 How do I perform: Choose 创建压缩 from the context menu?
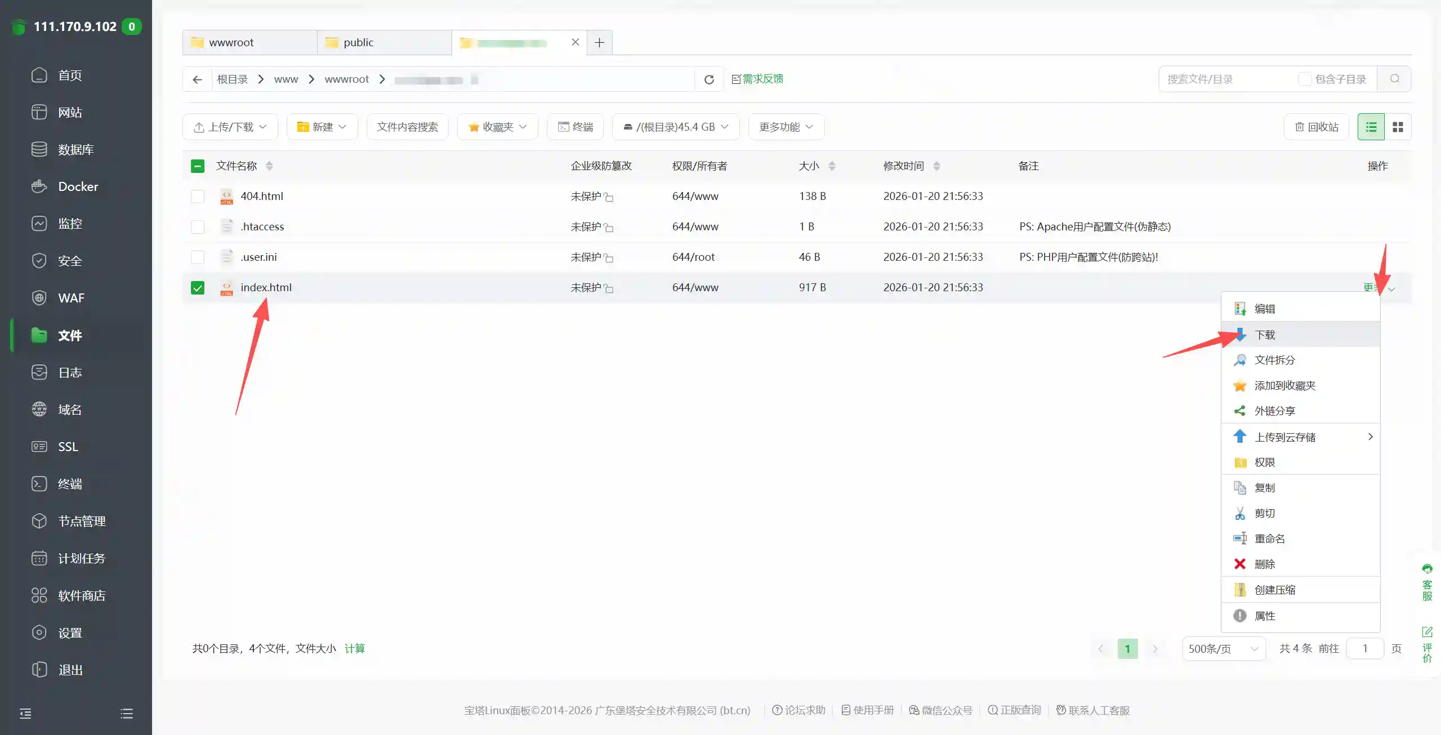pos(1300,590)
